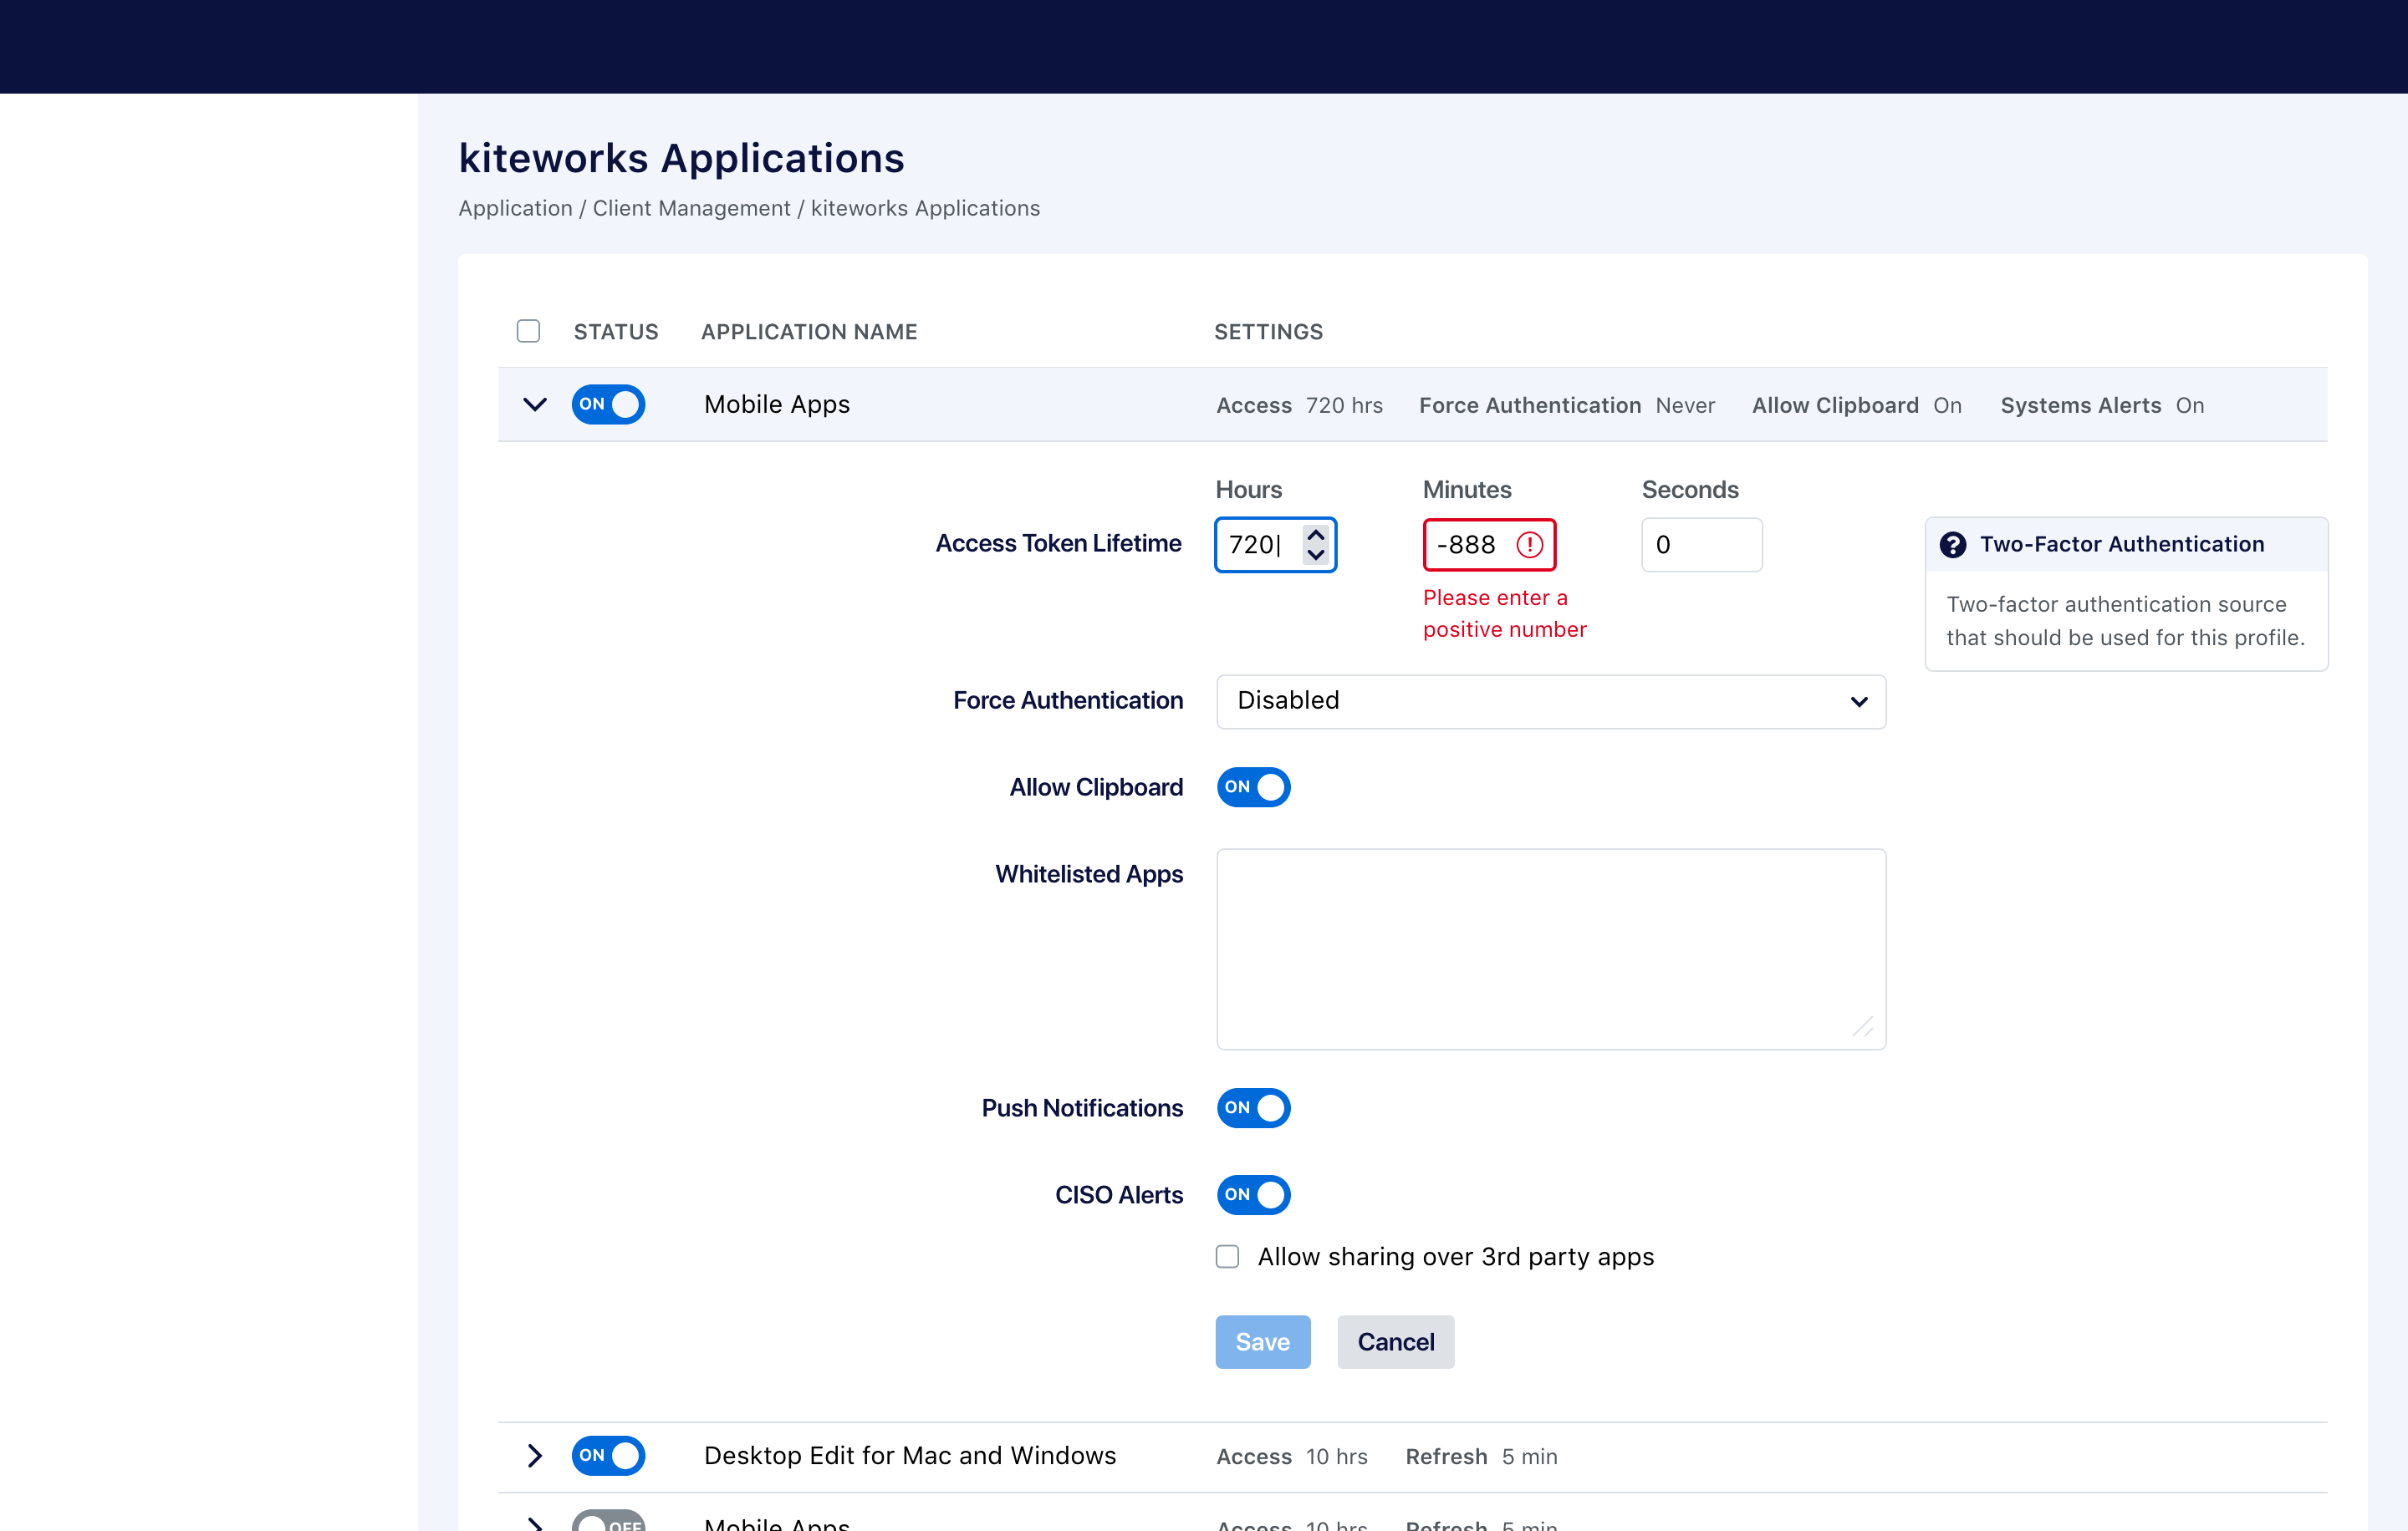Image resolution: width=2408 pixels, height=1531 pixels.
Task: Click inside the Whitelisted Apps text area
Action: coord(1551,949)
